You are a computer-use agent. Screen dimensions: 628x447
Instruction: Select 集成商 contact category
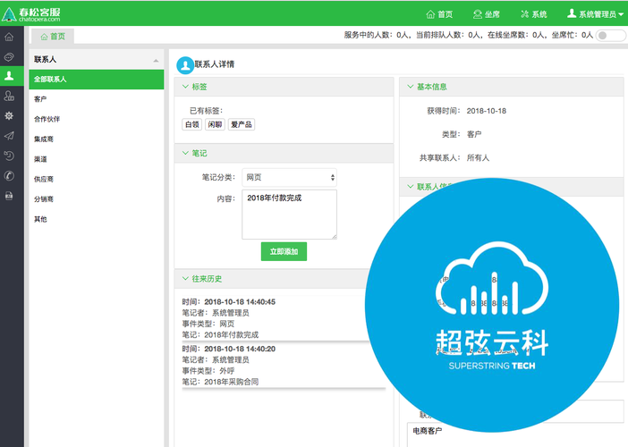pyautogui.click(x=96, y=139)
